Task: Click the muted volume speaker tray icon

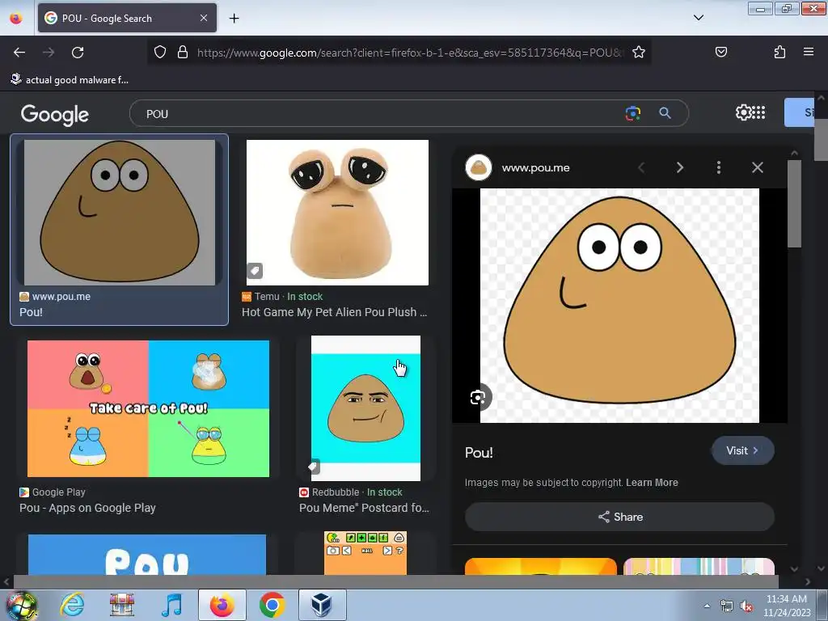Action: (746, 606)
